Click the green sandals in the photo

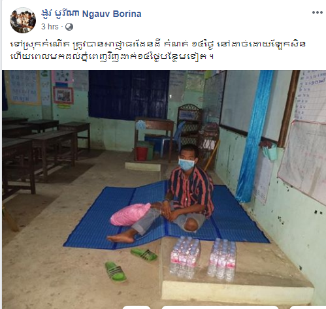point(130,265)
